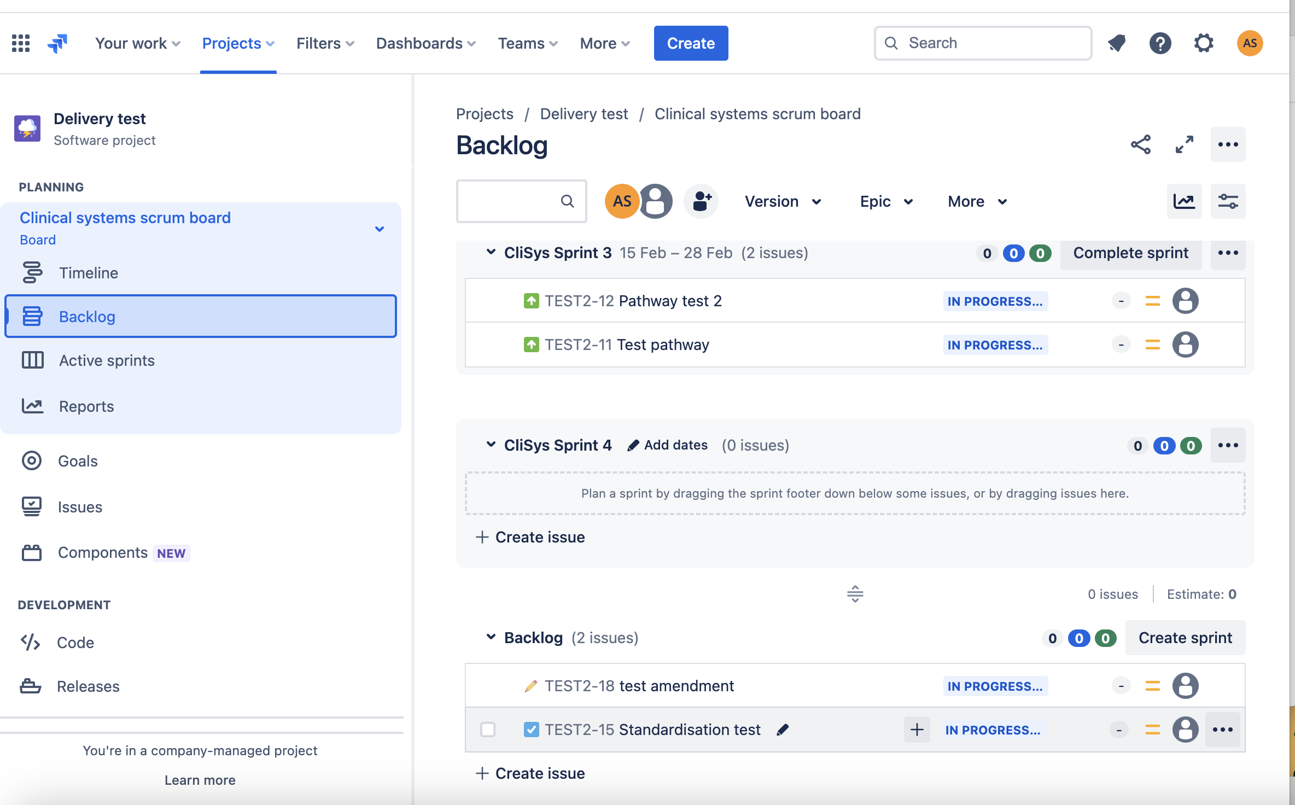Open the settings gear icon
1295x805 pixels.
(1204, 43)
